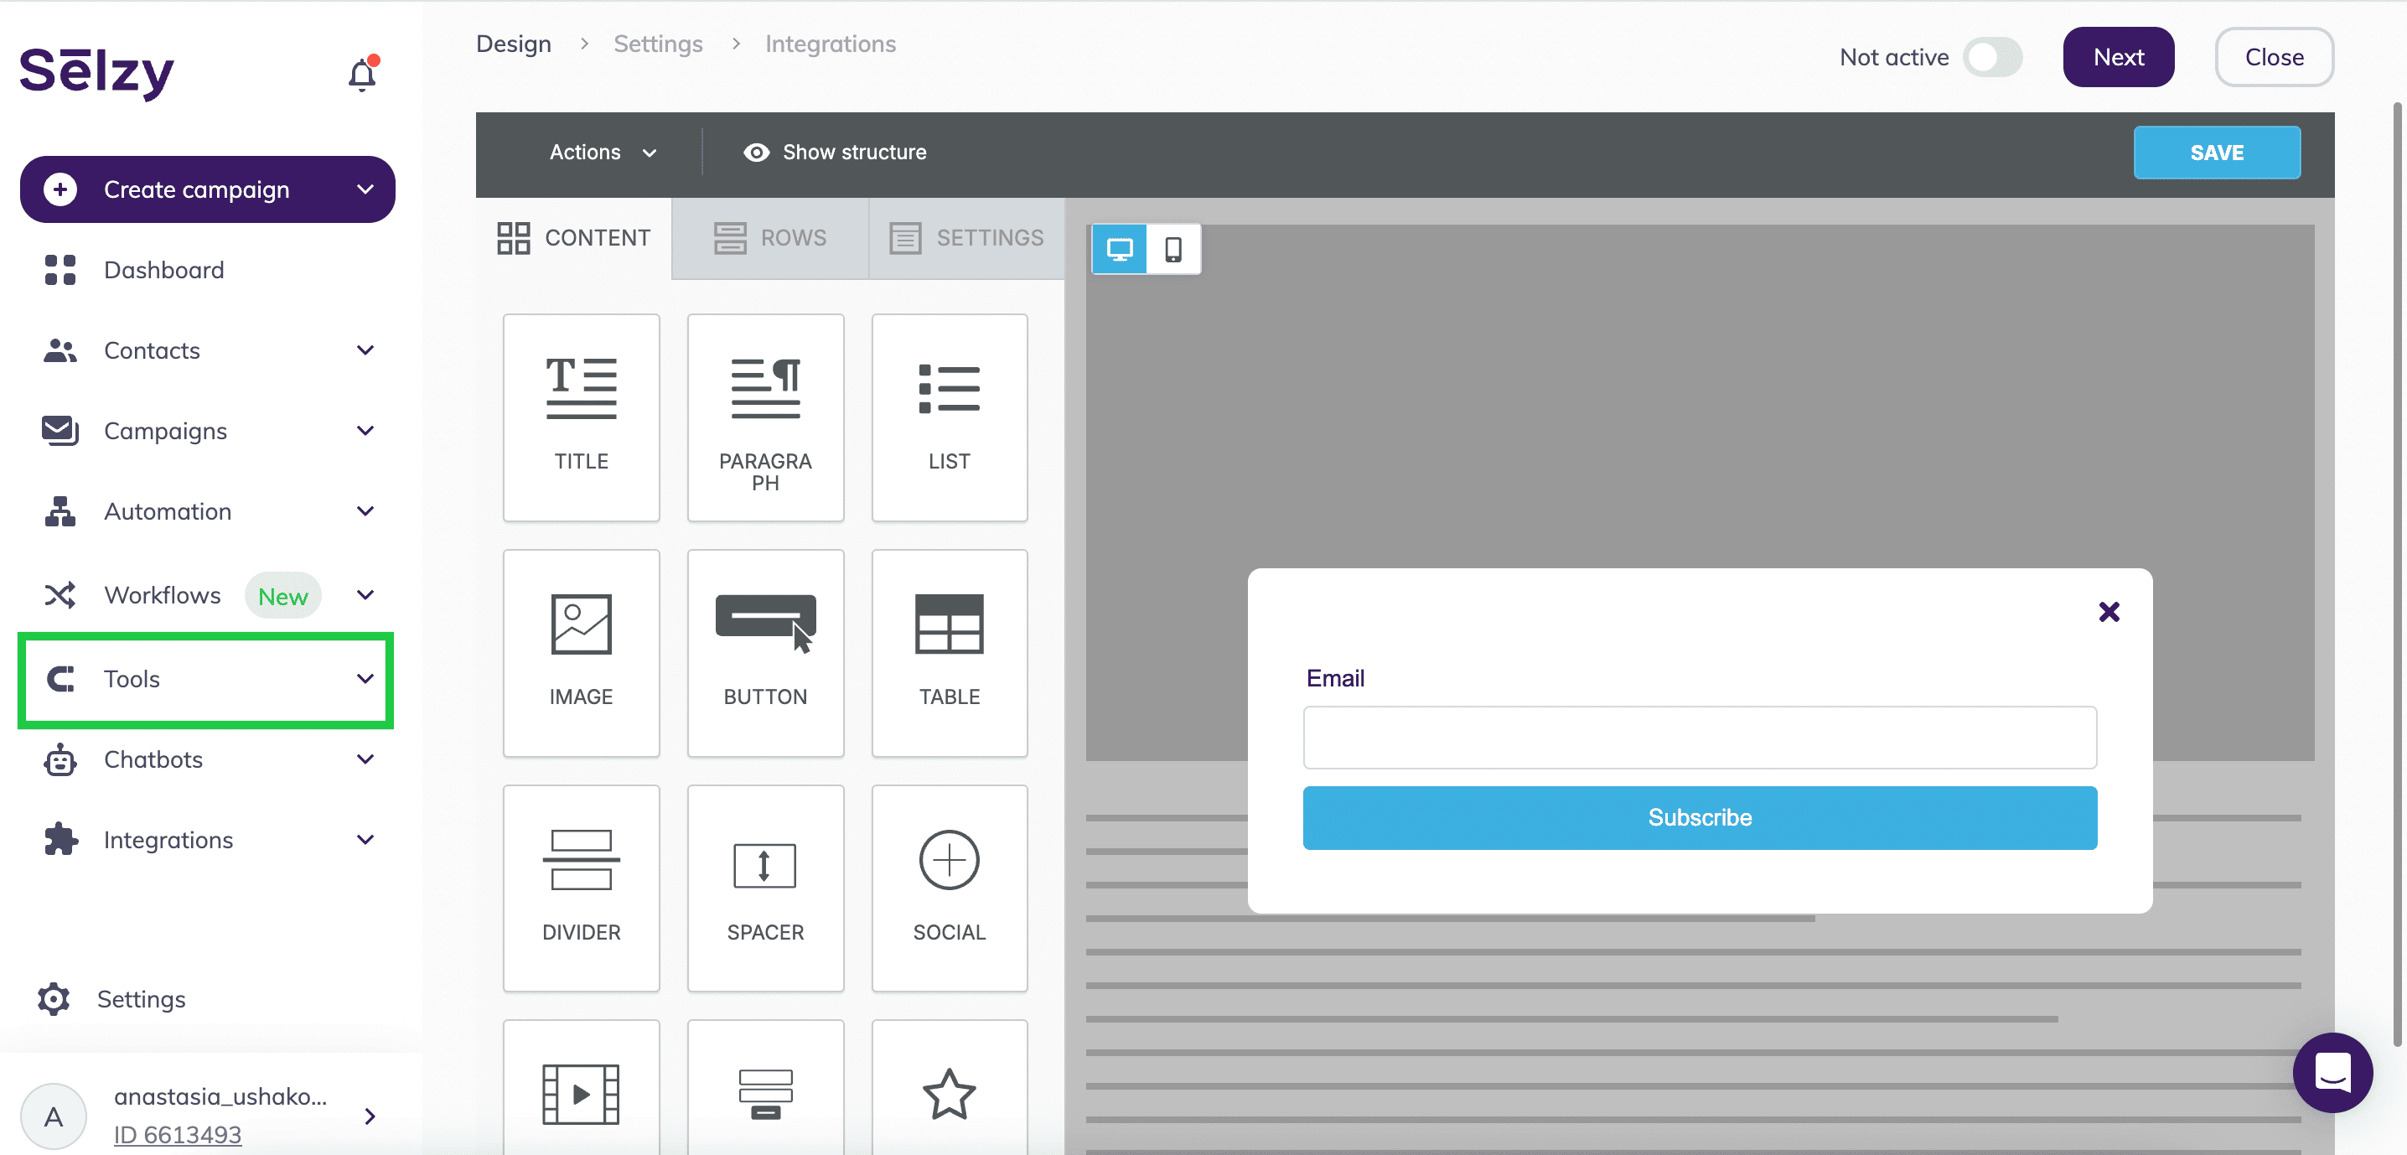Click the Next button
This screenshot has height=1155, width=2407.
click(2117, 58)
